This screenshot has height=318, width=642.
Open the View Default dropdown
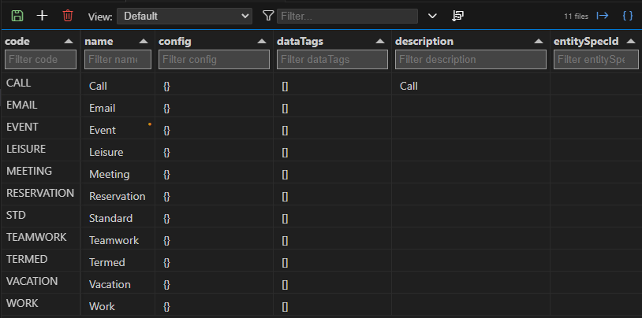coord(185,16)
